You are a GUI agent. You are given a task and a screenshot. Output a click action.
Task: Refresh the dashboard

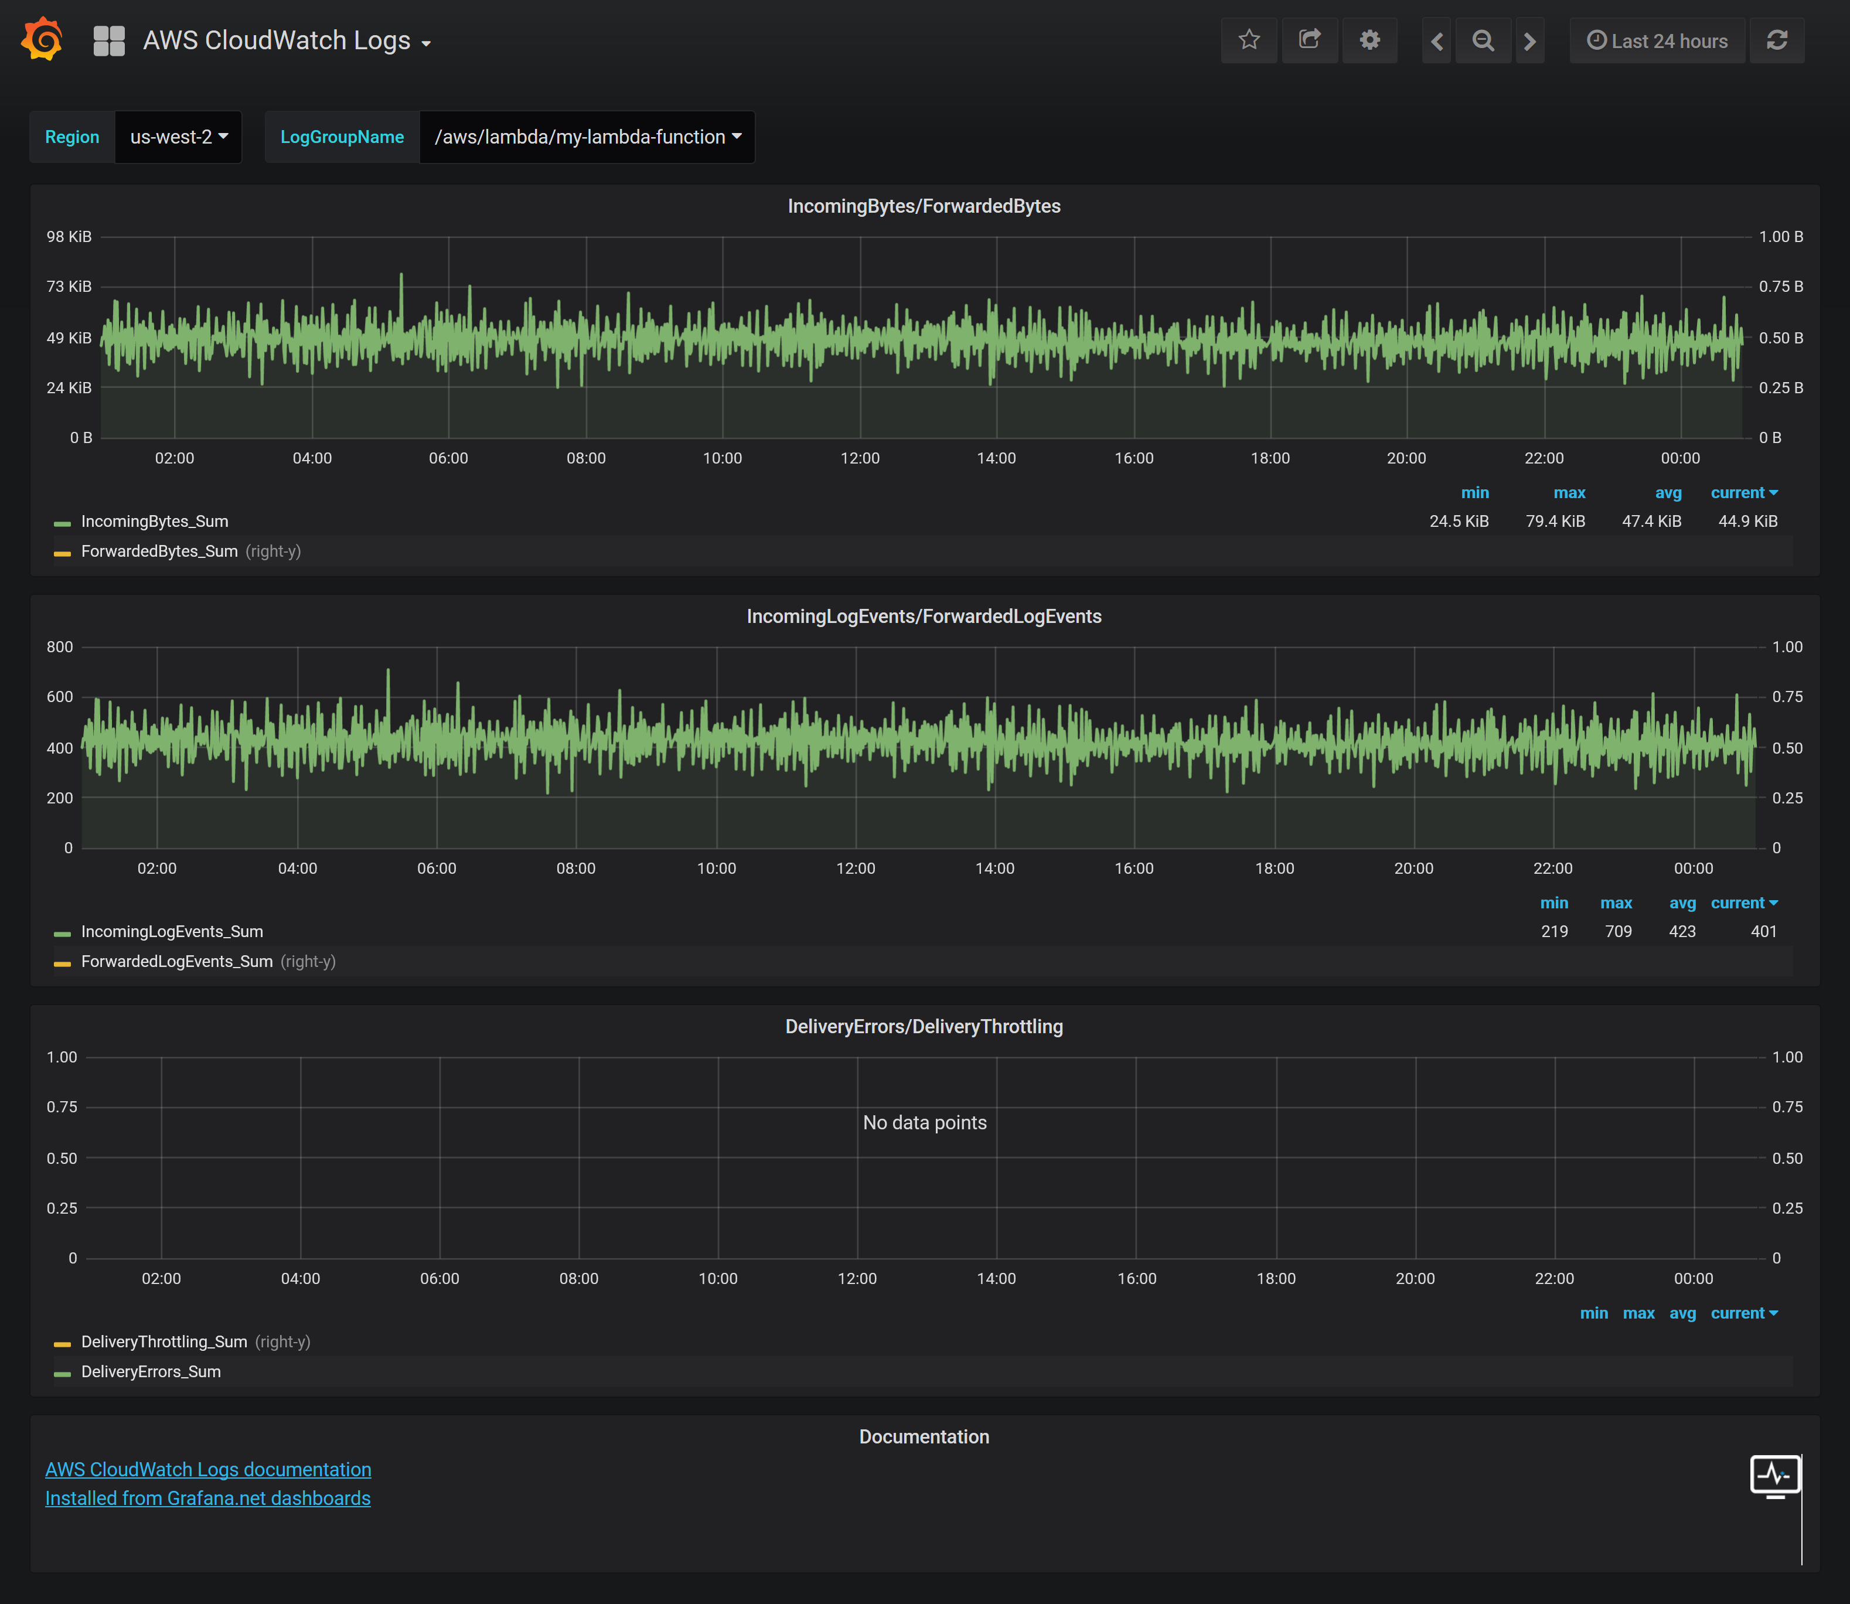click(1777, 40)
